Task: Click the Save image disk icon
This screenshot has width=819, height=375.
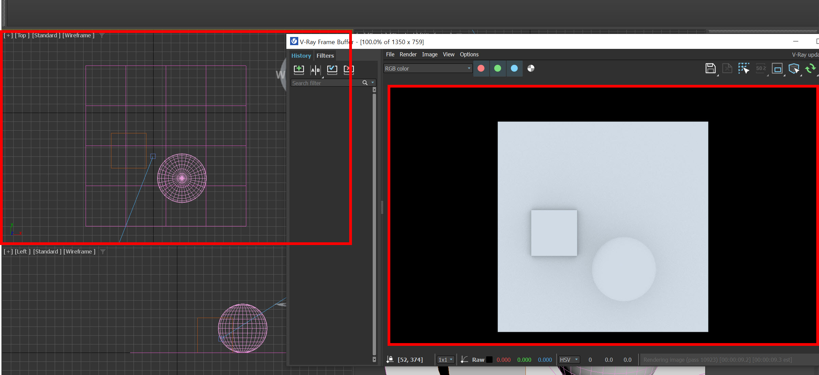Action: [x=710, y=69]
